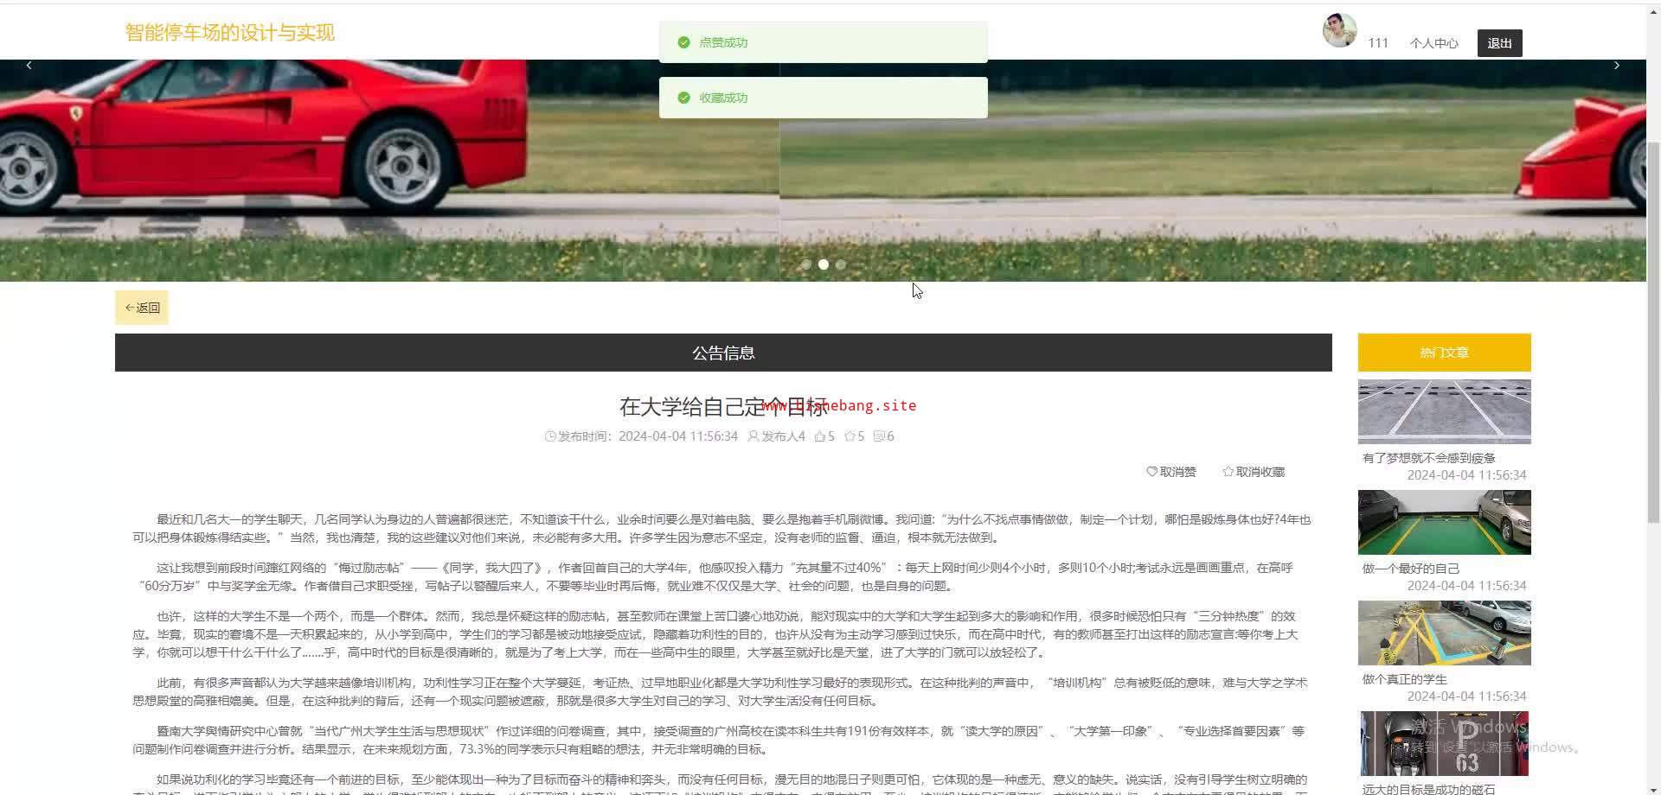
Task: Click the paragraph starting 最近和几名大一的学生聊天
Action: tap(721, 529)
